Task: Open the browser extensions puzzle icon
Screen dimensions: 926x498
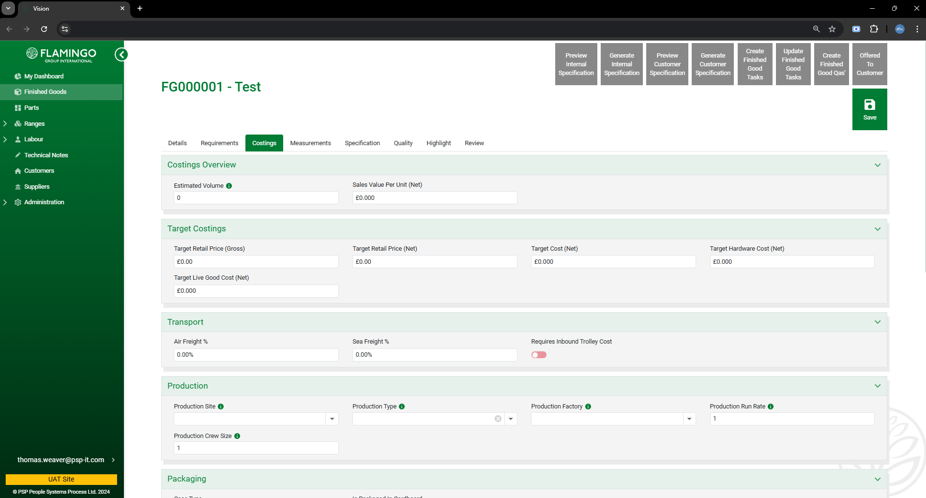Action: [874, 29]
